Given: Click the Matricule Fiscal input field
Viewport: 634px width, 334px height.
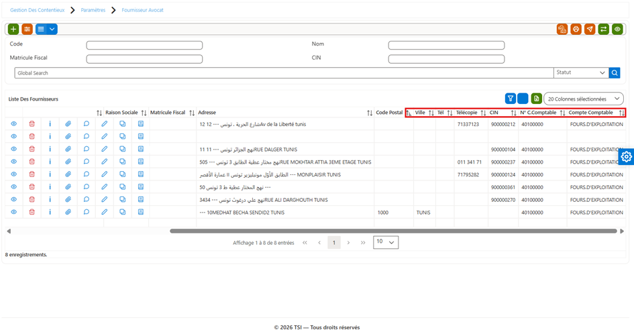Looking at the screenshot, I should pyautogui.click(x=144, y=59).
